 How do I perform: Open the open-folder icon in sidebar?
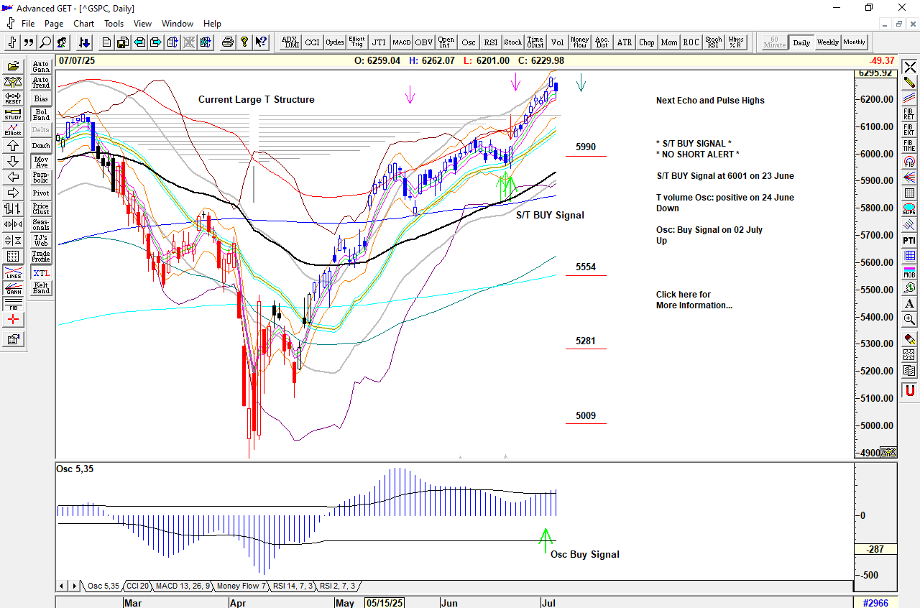coord(13,66)
